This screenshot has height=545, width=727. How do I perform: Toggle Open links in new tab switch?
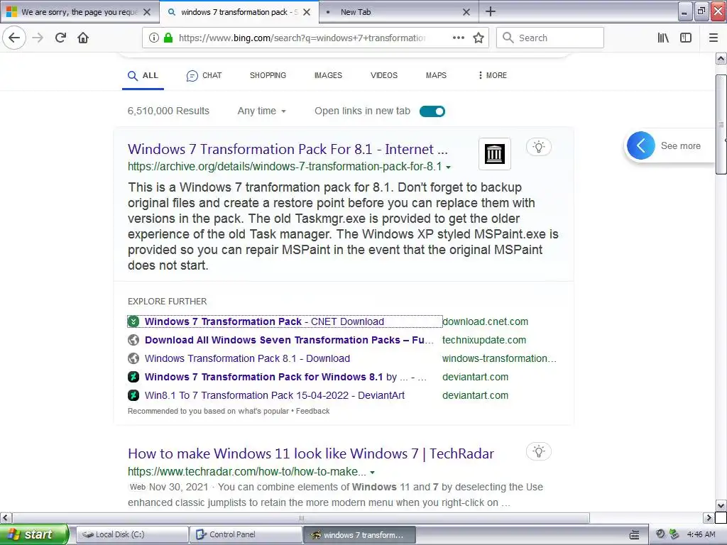(x=432, y=111)
